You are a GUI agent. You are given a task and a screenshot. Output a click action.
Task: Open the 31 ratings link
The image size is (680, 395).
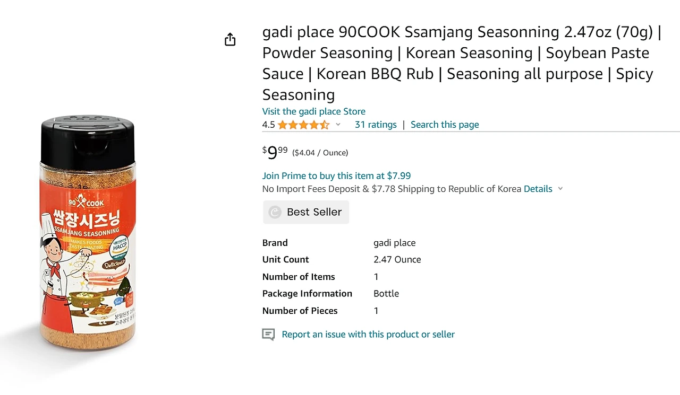[x=376, y=125]
